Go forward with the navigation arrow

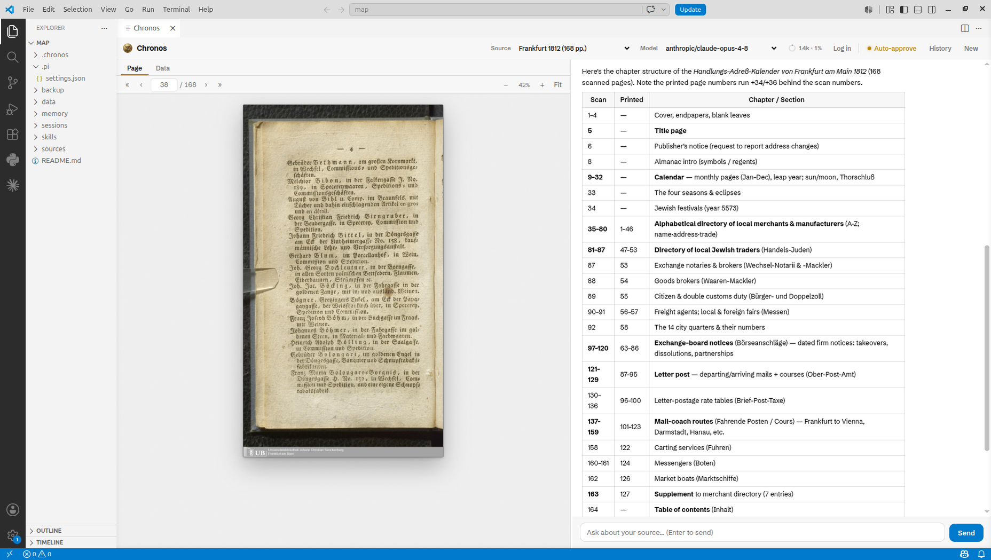(341, 10)
